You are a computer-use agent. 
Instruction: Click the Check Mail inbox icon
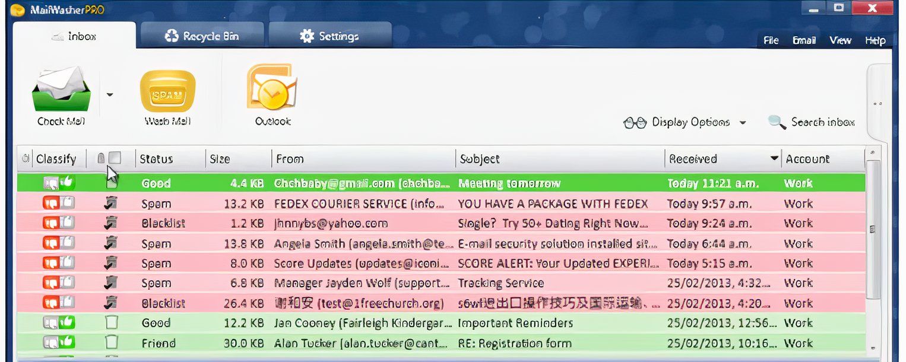click(61, 90)
